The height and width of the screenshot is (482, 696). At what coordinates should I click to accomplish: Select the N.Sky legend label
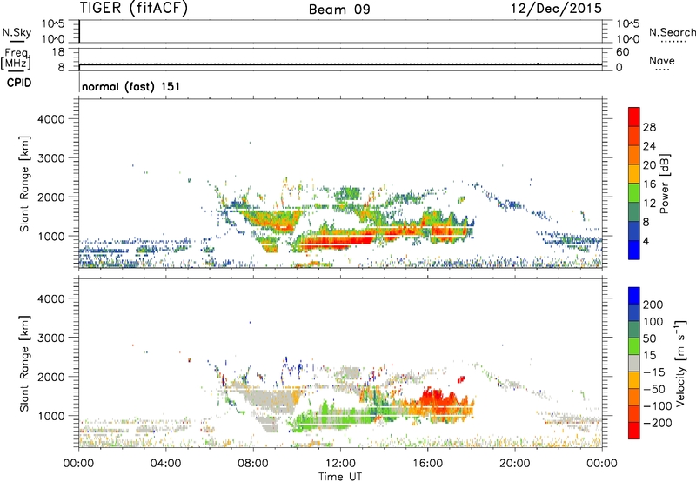tap(17, 32)
